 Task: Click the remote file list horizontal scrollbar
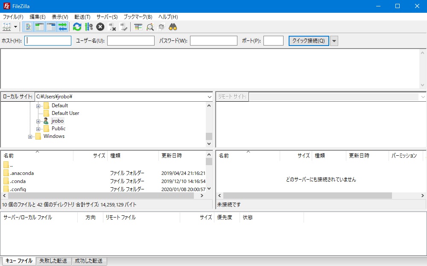pos(307,195)
